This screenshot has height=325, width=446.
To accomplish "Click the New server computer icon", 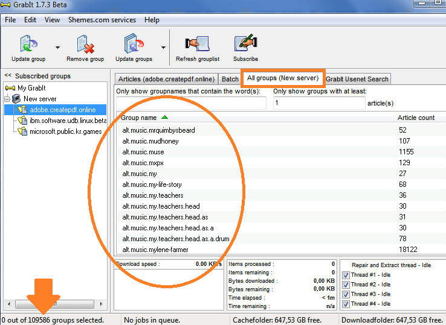I will [16, 99].
